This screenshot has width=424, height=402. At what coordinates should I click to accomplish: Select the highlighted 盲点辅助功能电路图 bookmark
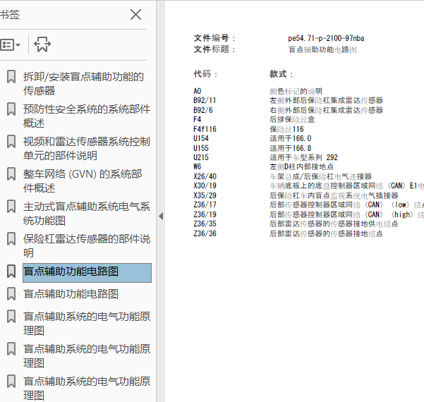87,272
